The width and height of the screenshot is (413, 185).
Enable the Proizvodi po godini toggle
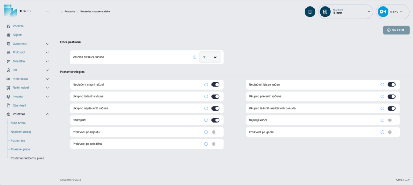(x=390, y=132)
